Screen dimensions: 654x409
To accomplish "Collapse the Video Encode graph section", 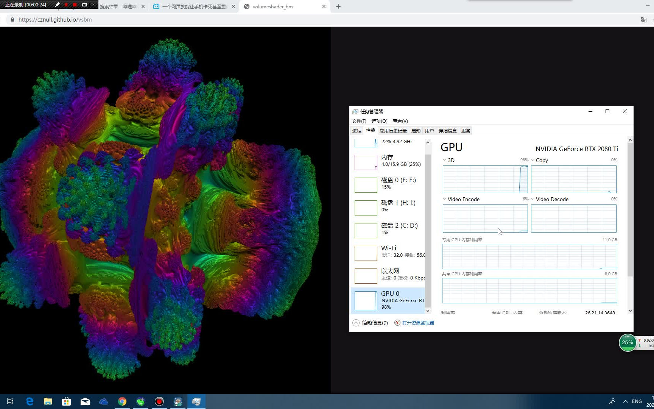I will point(444,199).
